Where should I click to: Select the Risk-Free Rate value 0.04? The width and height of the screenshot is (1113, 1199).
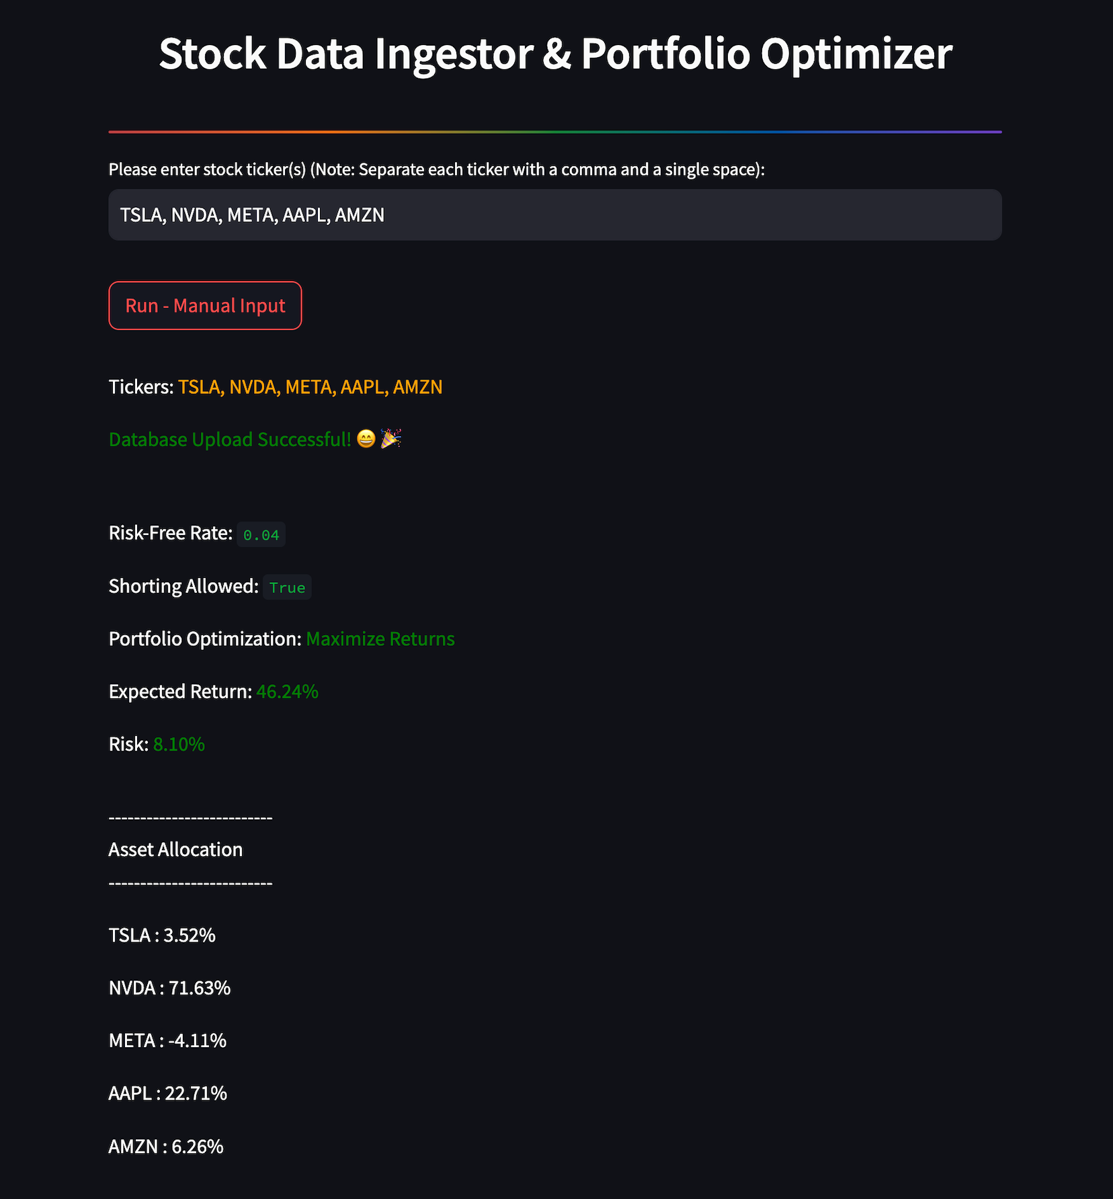[x=261, y=535]
